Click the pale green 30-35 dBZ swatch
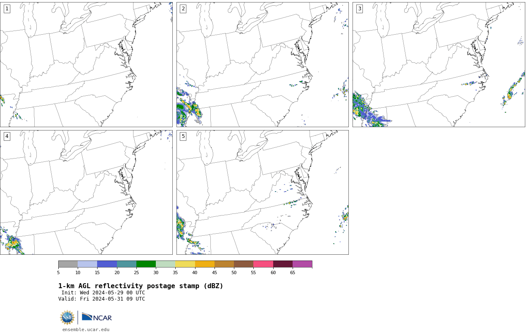The height and width of the screenshot is (334, 529). click(165, 264)
